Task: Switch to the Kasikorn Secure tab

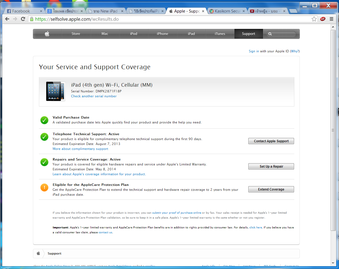Action: 227,11
